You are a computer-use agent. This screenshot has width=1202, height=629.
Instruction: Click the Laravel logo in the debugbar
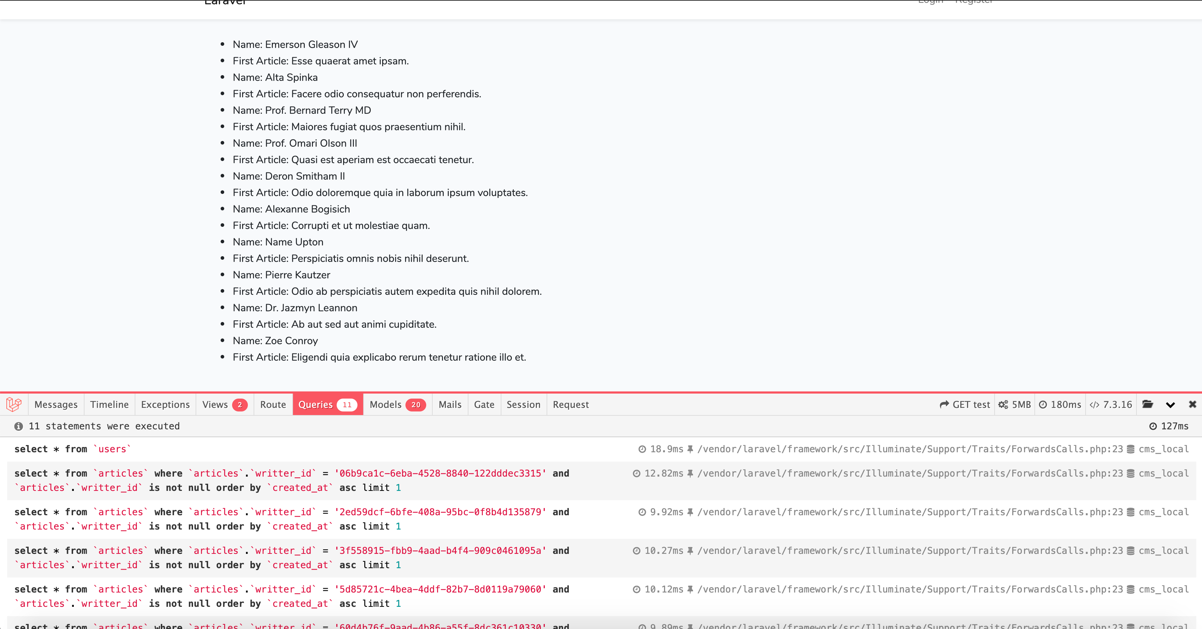tap(14, 404)
